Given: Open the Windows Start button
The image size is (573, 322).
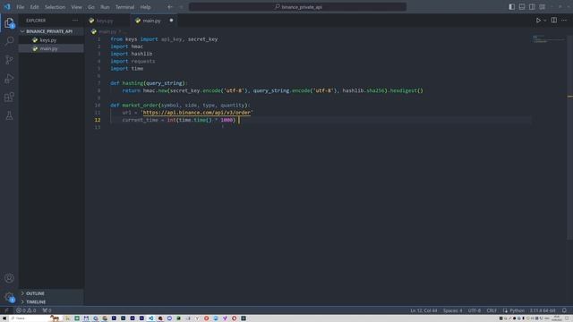Looking at the screenshot, I should click(4, 318).
